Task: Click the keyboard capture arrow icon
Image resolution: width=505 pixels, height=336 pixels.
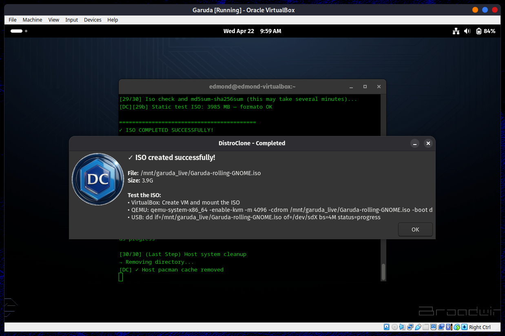Action: pyautogui.click(x=464, y=327)
